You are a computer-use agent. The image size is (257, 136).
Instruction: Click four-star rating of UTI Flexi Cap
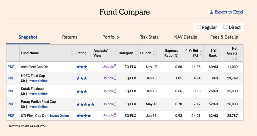coord(84,116)
